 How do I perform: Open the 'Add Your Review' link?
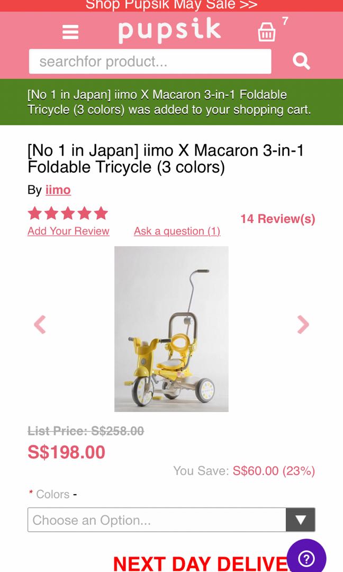68,231
